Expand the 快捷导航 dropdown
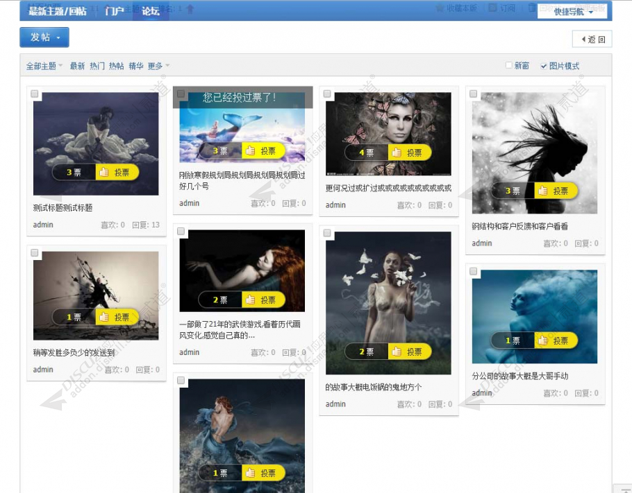632x493 pixels. pos(572,12)
